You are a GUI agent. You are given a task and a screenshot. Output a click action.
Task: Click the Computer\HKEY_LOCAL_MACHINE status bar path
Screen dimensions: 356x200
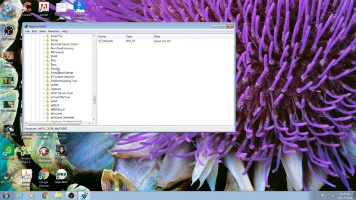tap(46, 129)
